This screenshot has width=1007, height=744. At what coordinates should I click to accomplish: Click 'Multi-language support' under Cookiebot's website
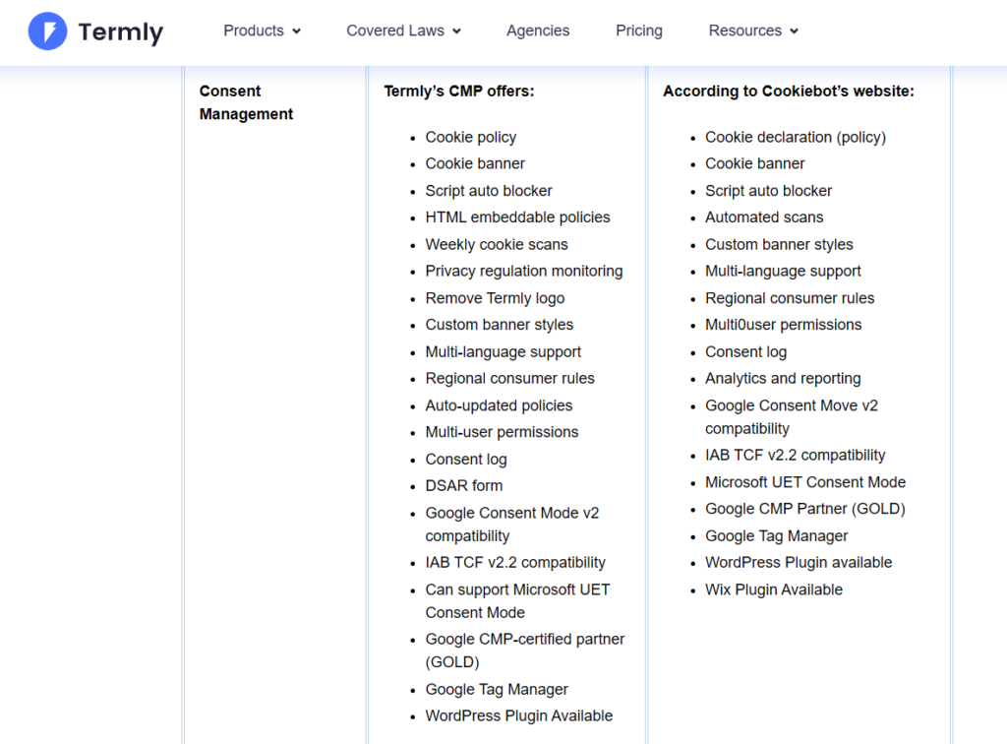coord(783,272)
